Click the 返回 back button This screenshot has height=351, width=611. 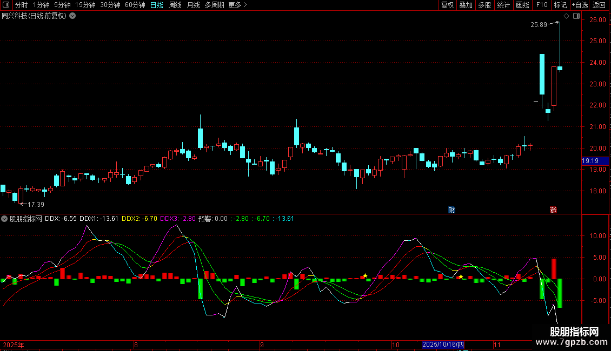coord(599,5)
